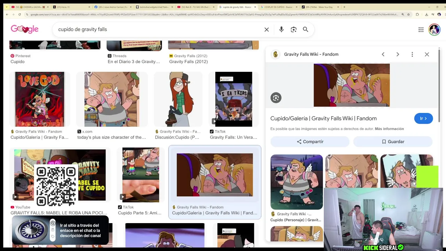
Task: Open the browser downloads icon
Action: (426, 14)
